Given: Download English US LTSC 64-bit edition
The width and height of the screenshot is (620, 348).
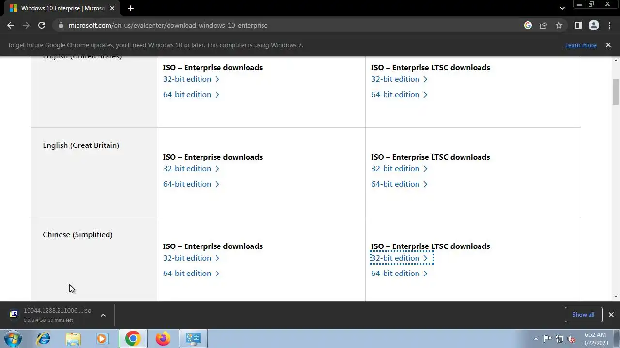Looking at the screenshot, I should (400, 95).
